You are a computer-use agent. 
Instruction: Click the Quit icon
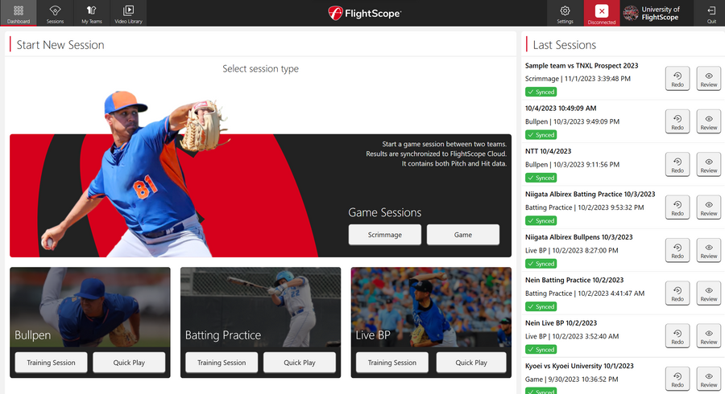711,13
